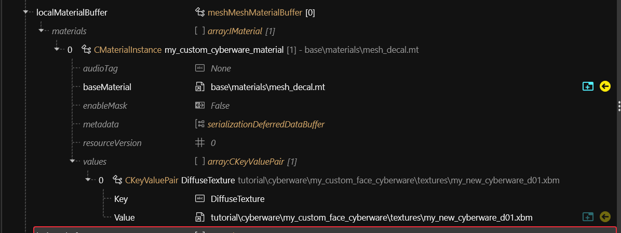Click the add-file icon beside baseMaterial

tap(588, 86)
